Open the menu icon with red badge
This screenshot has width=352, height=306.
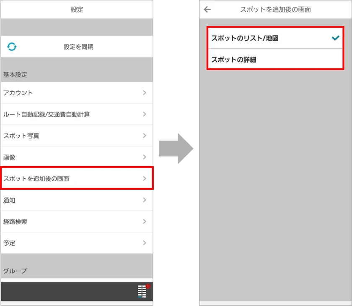coord(143,291)
